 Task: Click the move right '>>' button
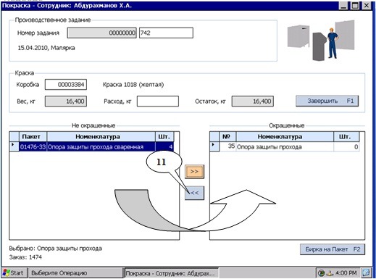[194, 172]
